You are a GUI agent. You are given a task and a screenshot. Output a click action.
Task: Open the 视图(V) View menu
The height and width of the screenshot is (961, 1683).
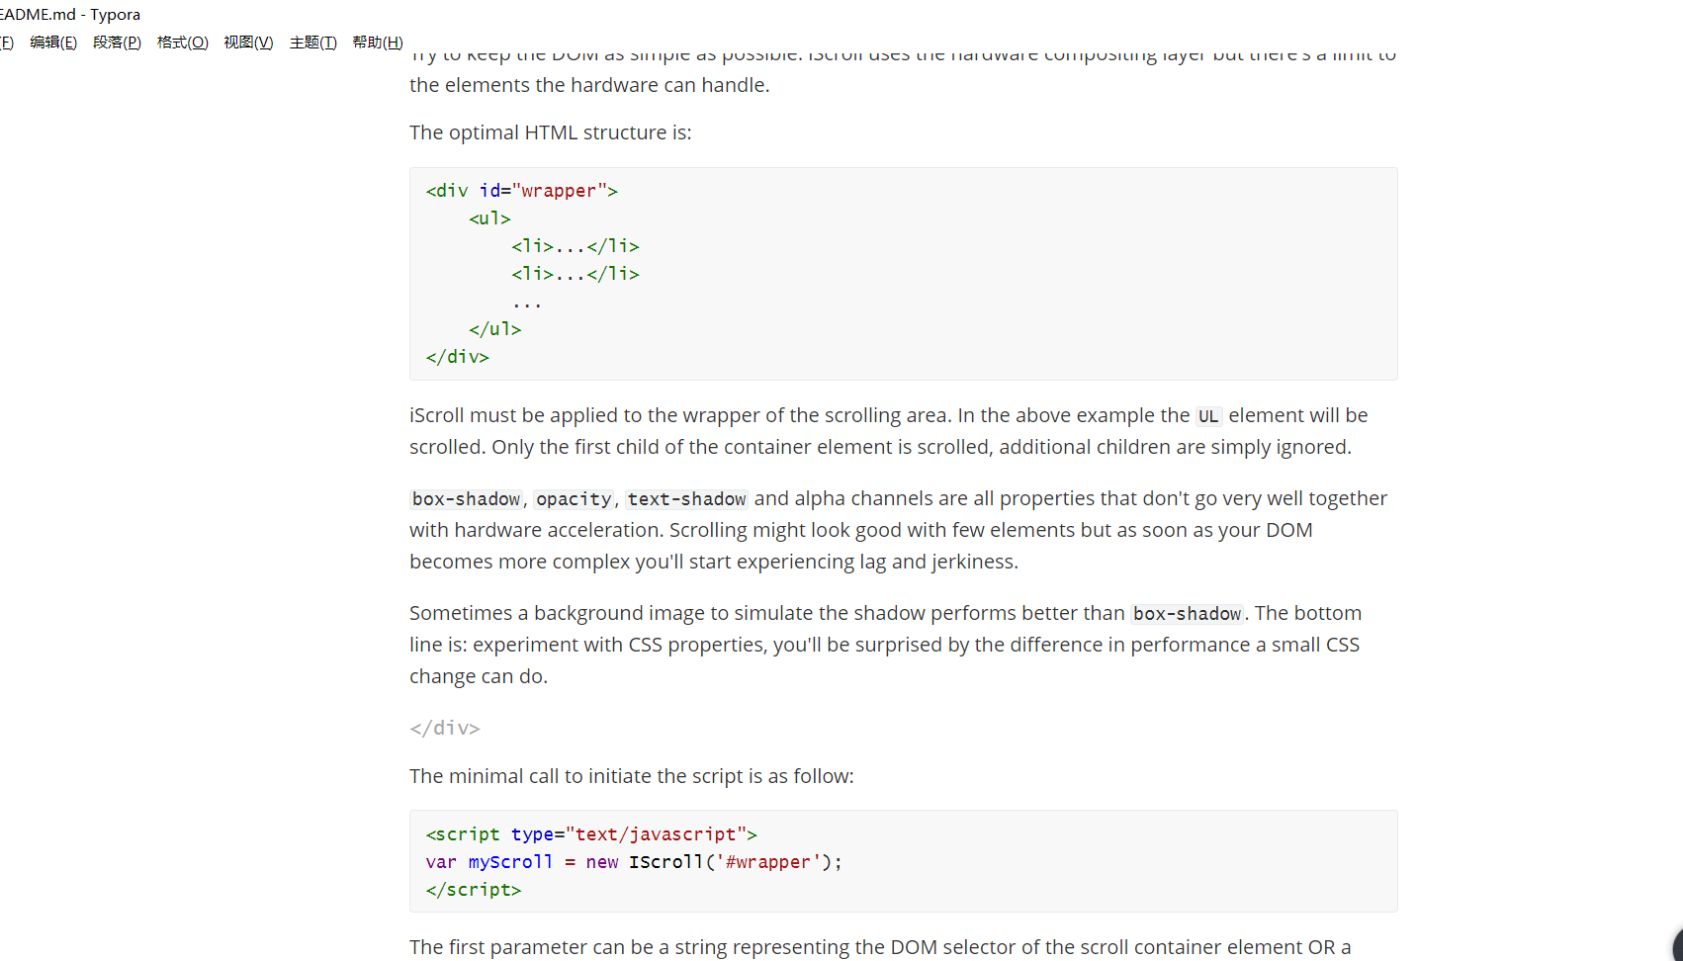[248, 43]
